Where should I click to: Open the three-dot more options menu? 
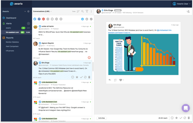pos(91,12)
